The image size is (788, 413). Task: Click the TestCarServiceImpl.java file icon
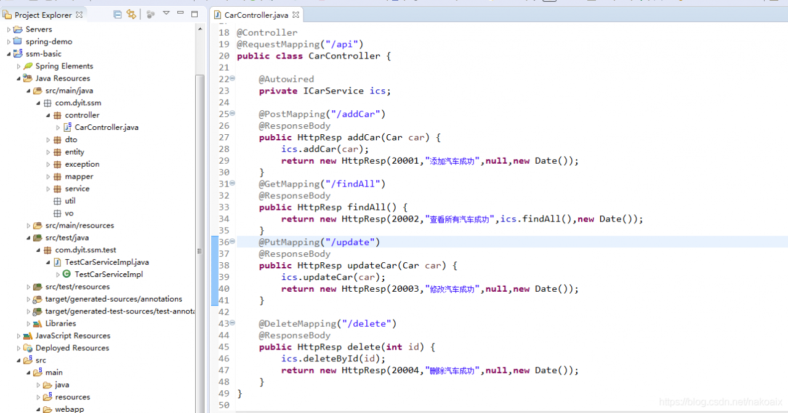[x=58, y=262]
